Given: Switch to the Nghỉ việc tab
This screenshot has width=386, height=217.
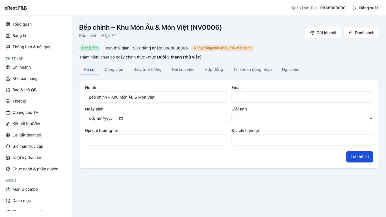Looking at the screenshot, I should pos(290,70).
